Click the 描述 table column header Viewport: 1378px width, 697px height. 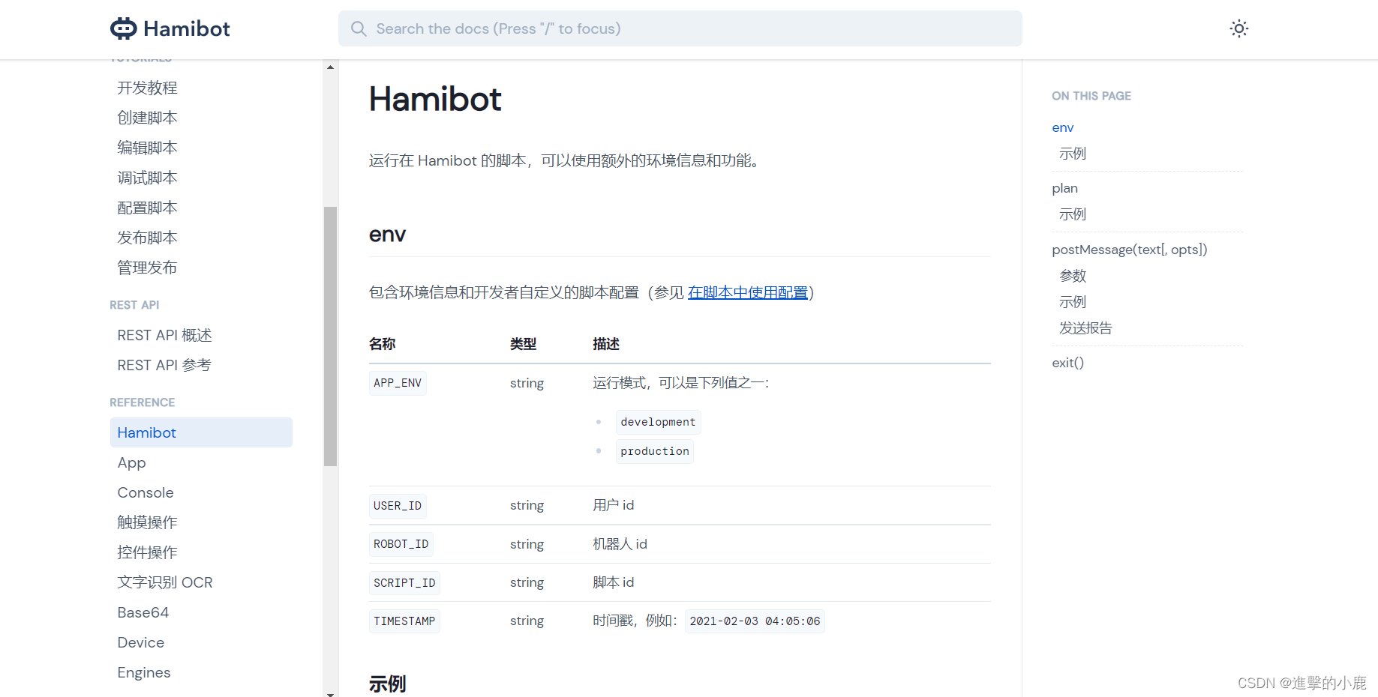point(606,344)
